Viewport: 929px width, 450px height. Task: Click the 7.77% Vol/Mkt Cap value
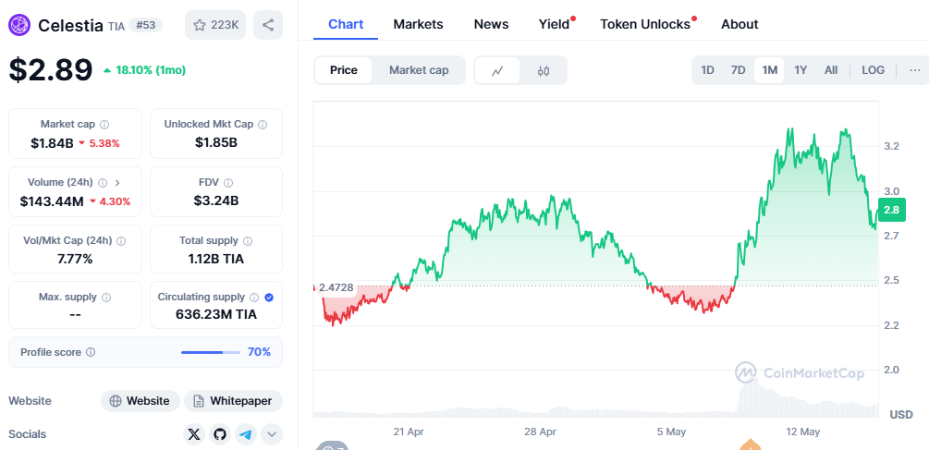click(75, 259)
